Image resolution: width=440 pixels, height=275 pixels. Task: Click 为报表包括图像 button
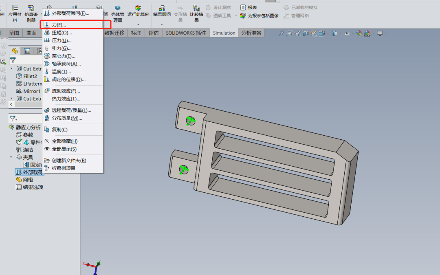coord(259,16)
